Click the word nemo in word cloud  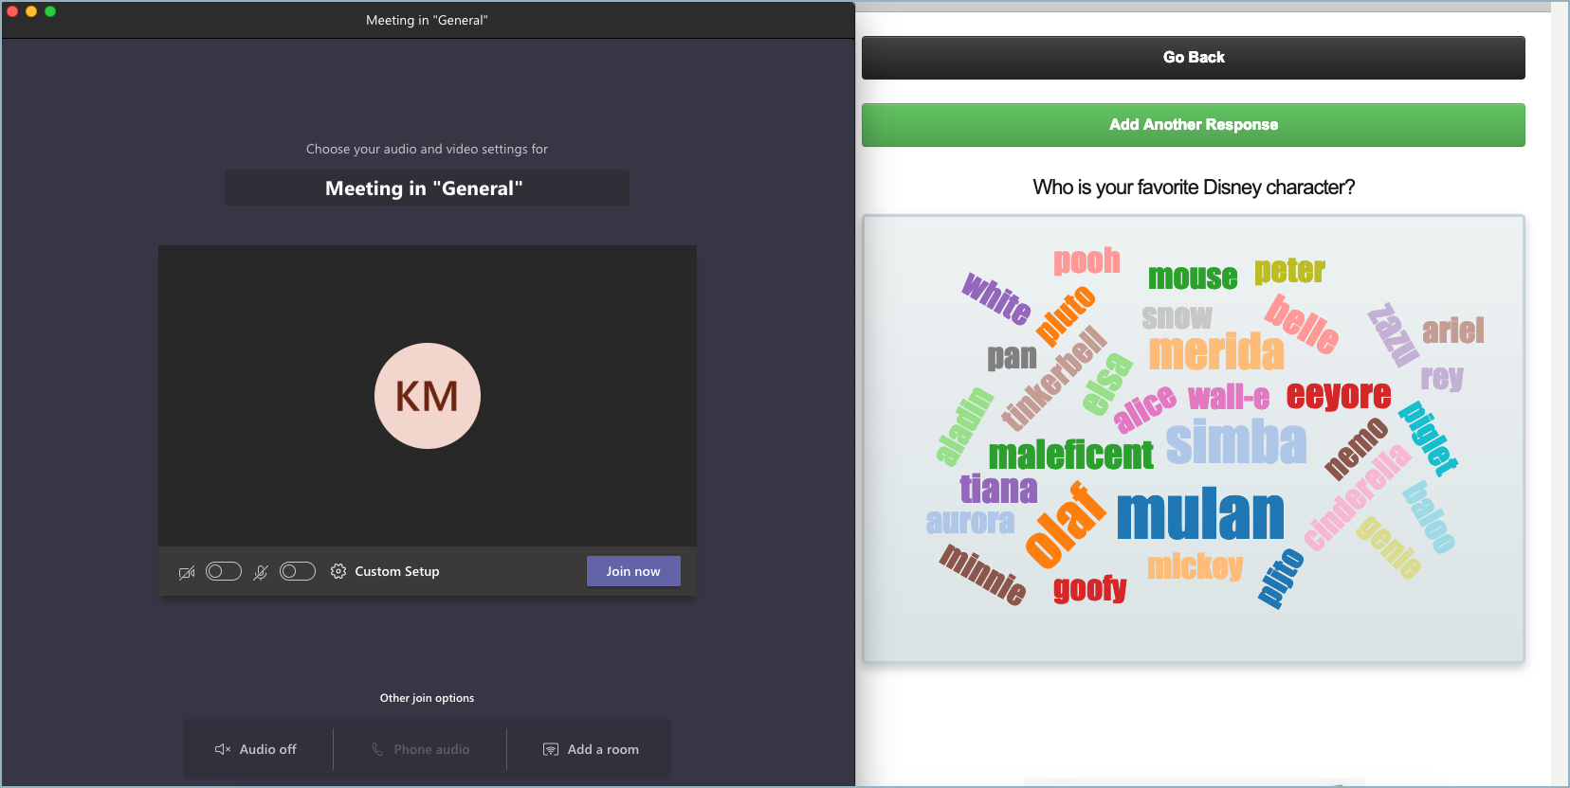coord(1357,448)
